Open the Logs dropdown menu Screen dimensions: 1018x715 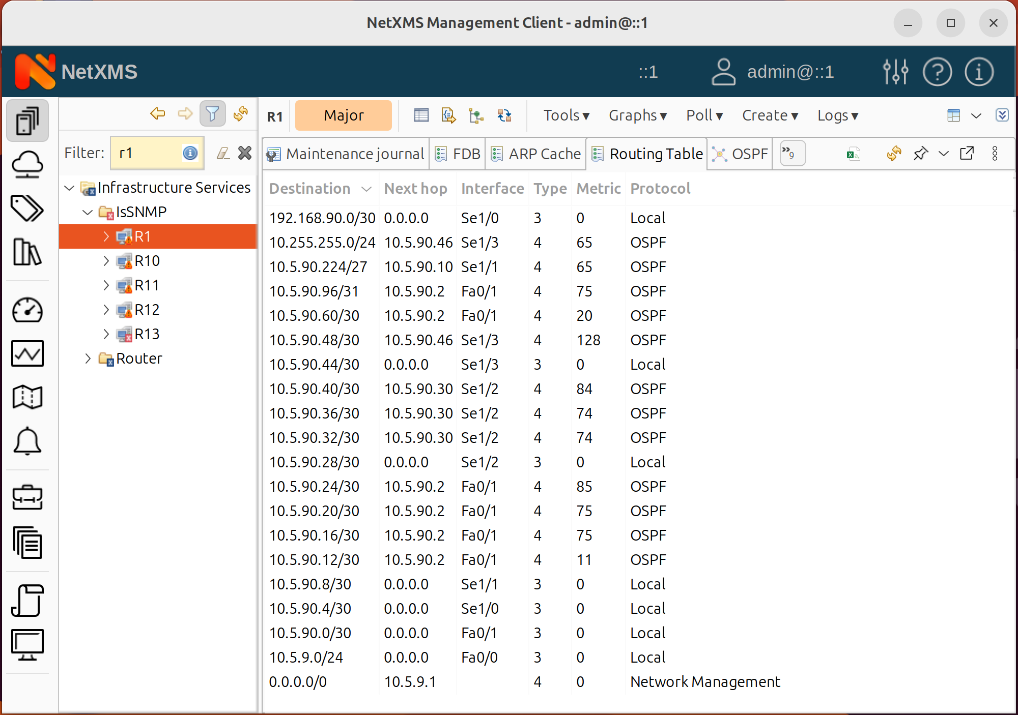tap(838, 115)
